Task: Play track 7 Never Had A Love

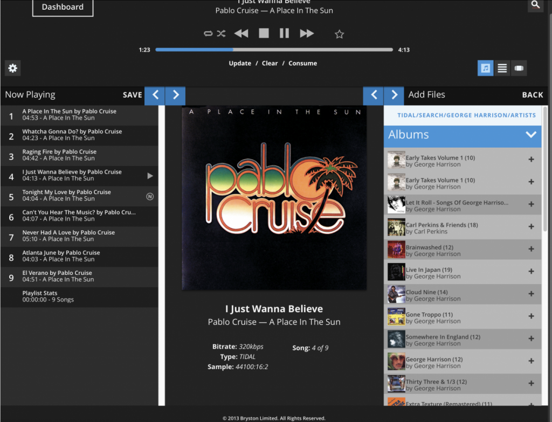Action: click(79, 237)
